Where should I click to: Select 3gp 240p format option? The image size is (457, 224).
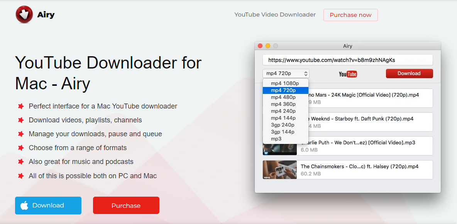(285, 125)
